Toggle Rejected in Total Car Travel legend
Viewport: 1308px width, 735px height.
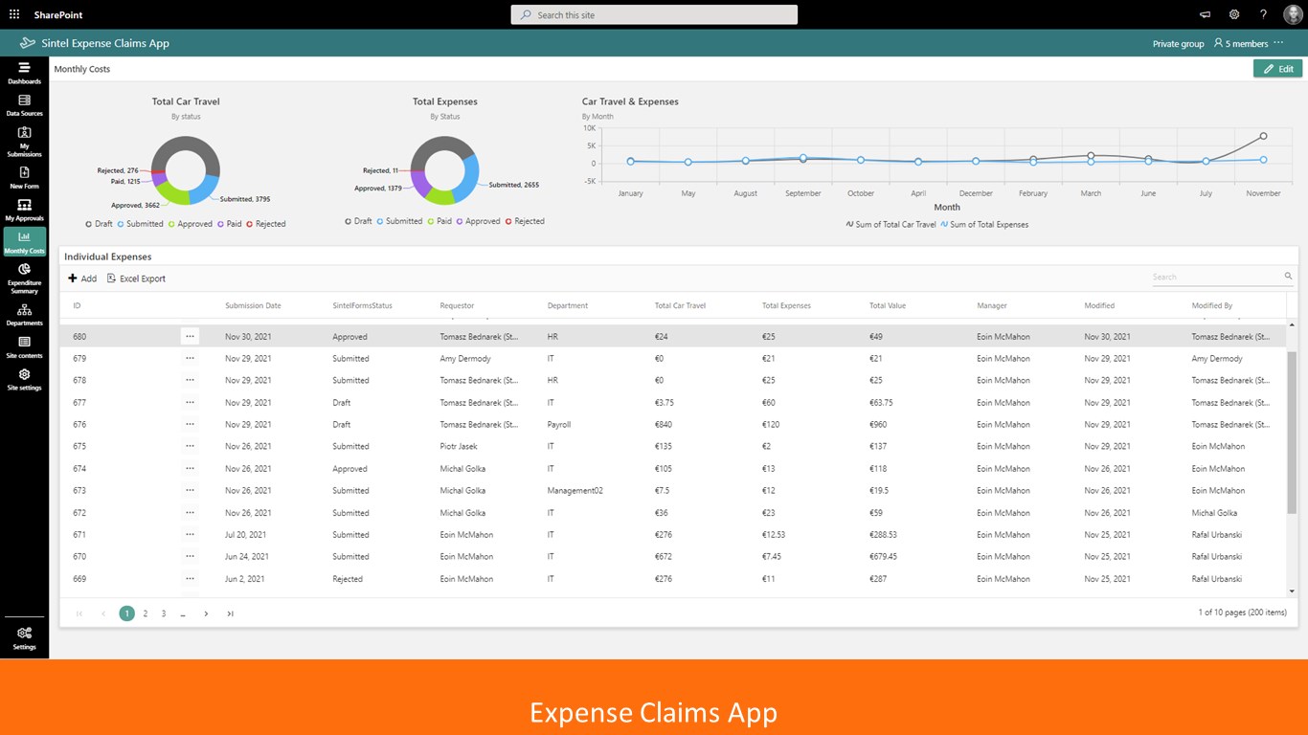265,224
